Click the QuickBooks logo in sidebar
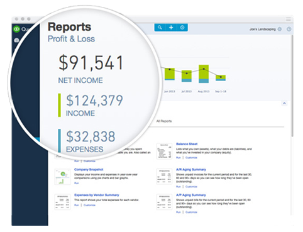 (16, 29)
